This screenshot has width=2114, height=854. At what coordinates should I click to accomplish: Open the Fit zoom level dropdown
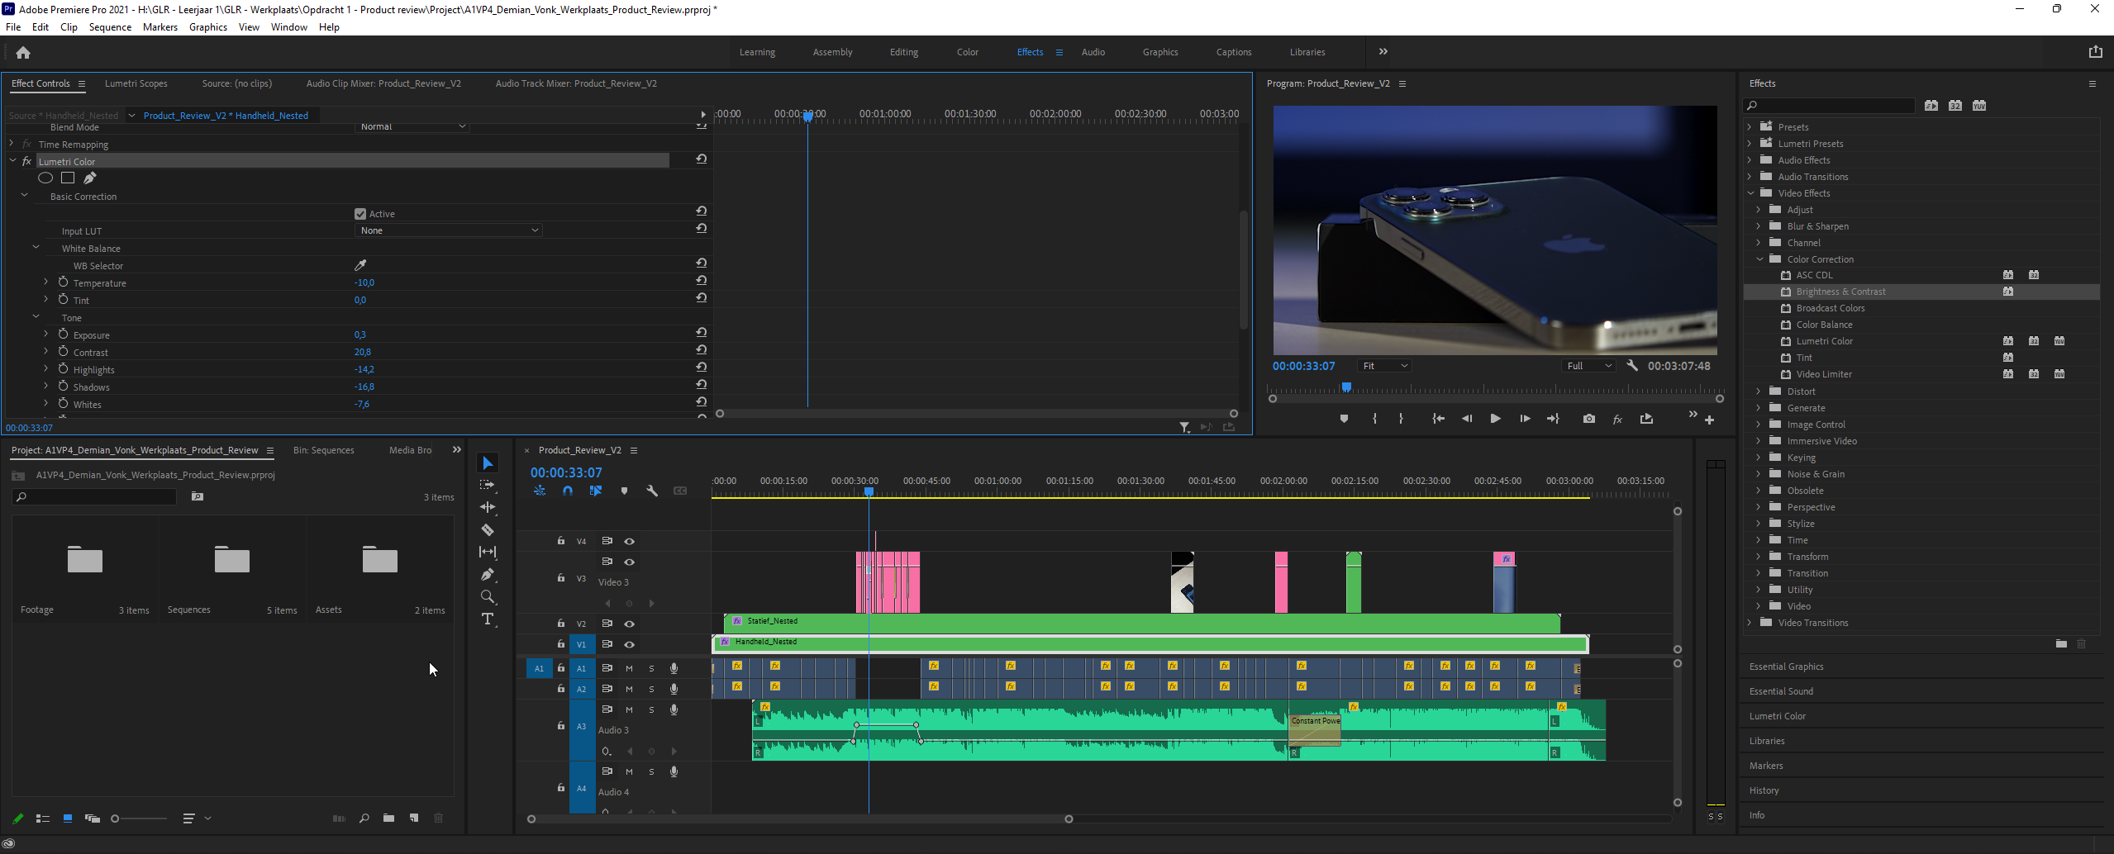pos(1384,366)
